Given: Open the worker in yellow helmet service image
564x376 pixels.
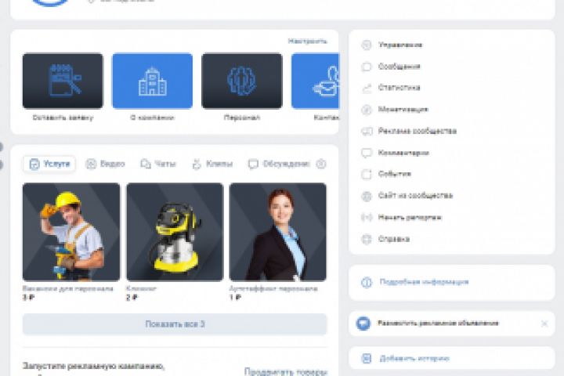Looking at the screenshot, I should tap(71, 232).
